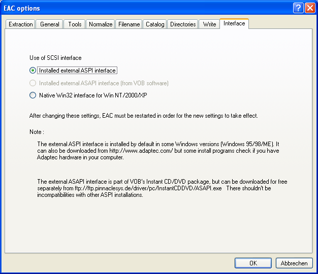Switch to the General tab
318x274 pixels.
coord(50,24)
